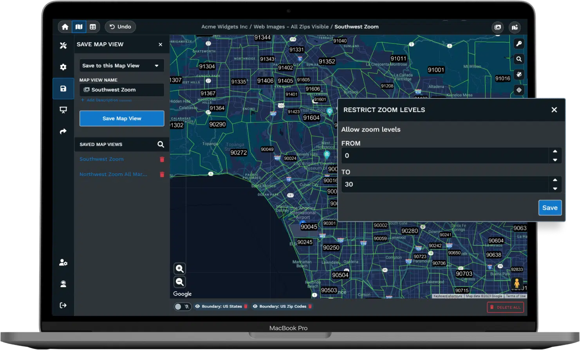Screen dimensions: 580x350
Task: Open the Southwest Zoom saved view
Action: click(x=101, y=159)
